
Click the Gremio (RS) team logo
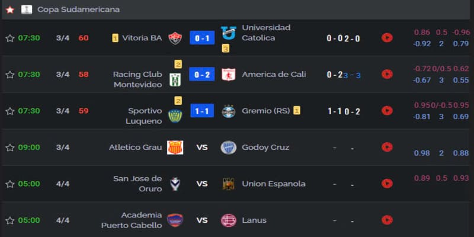point(229,111)
